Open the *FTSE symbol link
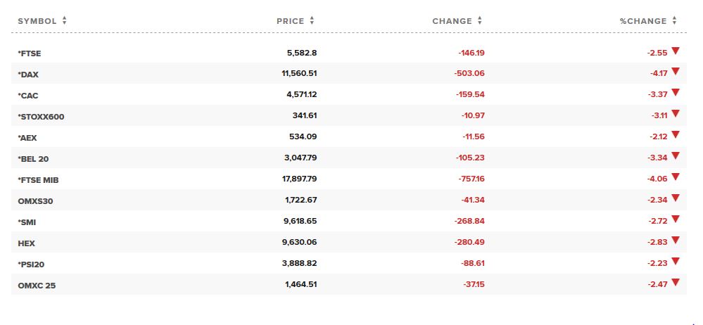The width and height of the screenshot is (703, 325). point(30,53)
